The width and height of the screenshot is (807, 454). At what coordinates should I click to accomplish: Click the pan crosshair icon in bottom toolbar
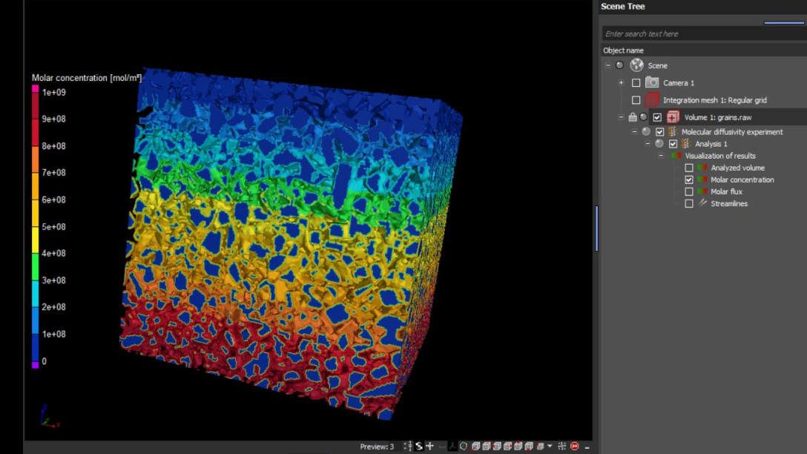[430, 446]
